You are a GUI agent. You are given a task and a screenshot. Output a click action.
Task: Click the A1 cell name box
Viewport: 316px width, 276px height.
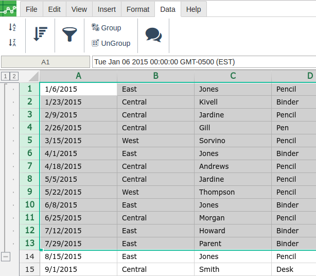pos(45,62)
